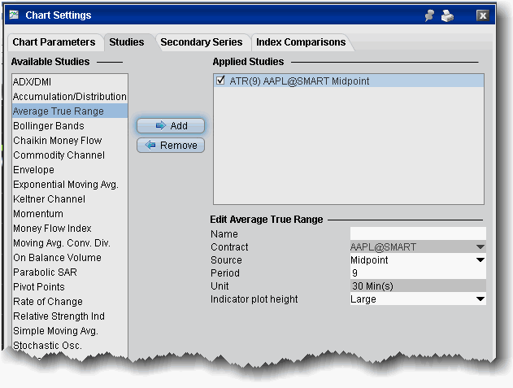Select Bollinger Bands from Available Studies
This screenshot has height=388, width=513.
point(49,126)
